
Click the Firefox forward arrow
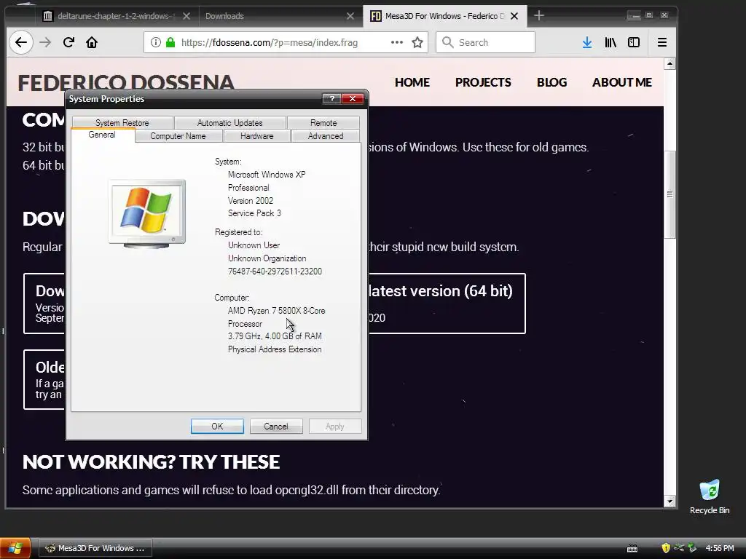tap(45, 42)
